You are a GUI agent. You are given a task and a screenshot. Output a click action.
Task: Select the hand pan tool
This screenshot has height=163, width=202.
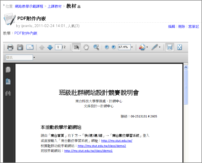tap(86, 47)
